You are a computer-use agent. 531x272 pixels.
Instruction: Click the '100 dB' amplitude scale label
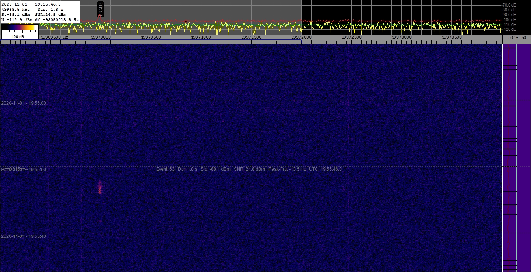pos(510,19)
